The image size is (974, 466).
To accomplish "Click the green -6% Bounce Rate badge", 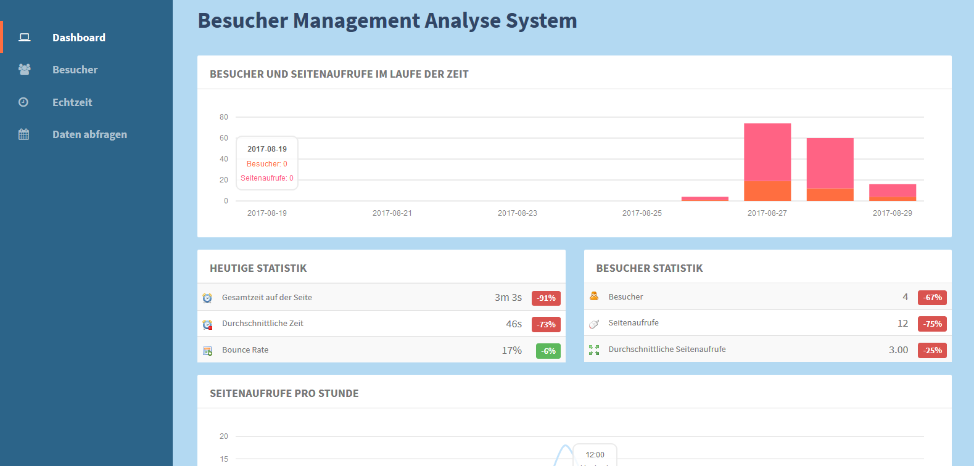I will 548,351.
